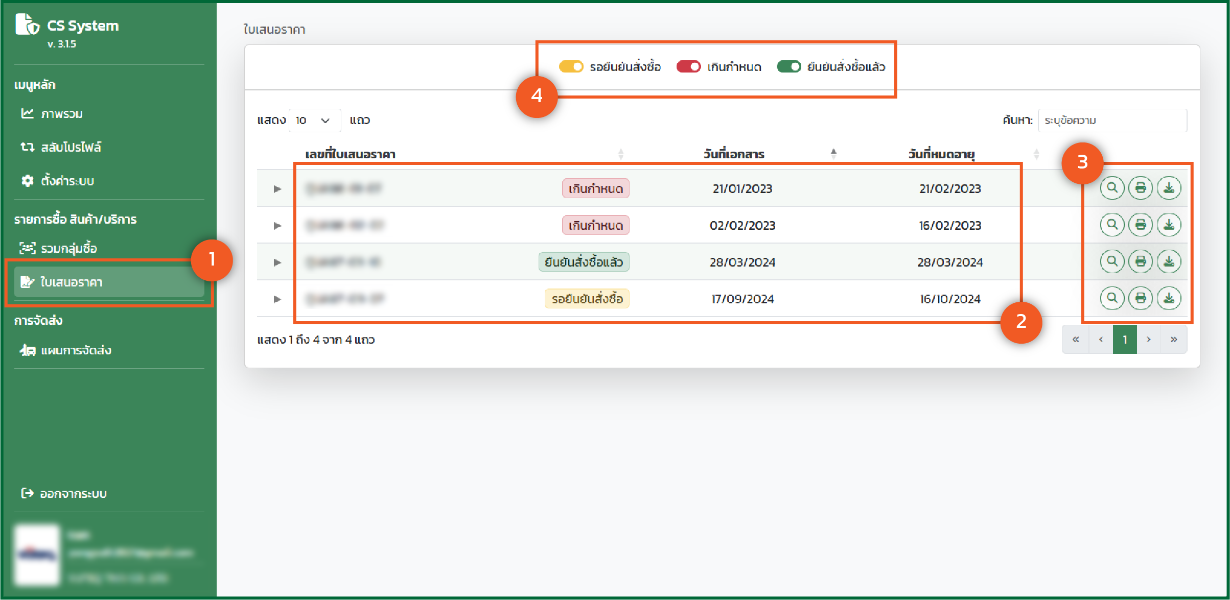
Task: Click ออกจากระบบ logout link
Action: (x=73, y=493)
